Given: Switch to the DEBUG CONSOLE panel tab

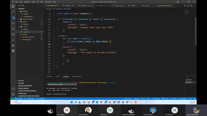Looking at the screenshot, I should [x=77, y=76].
